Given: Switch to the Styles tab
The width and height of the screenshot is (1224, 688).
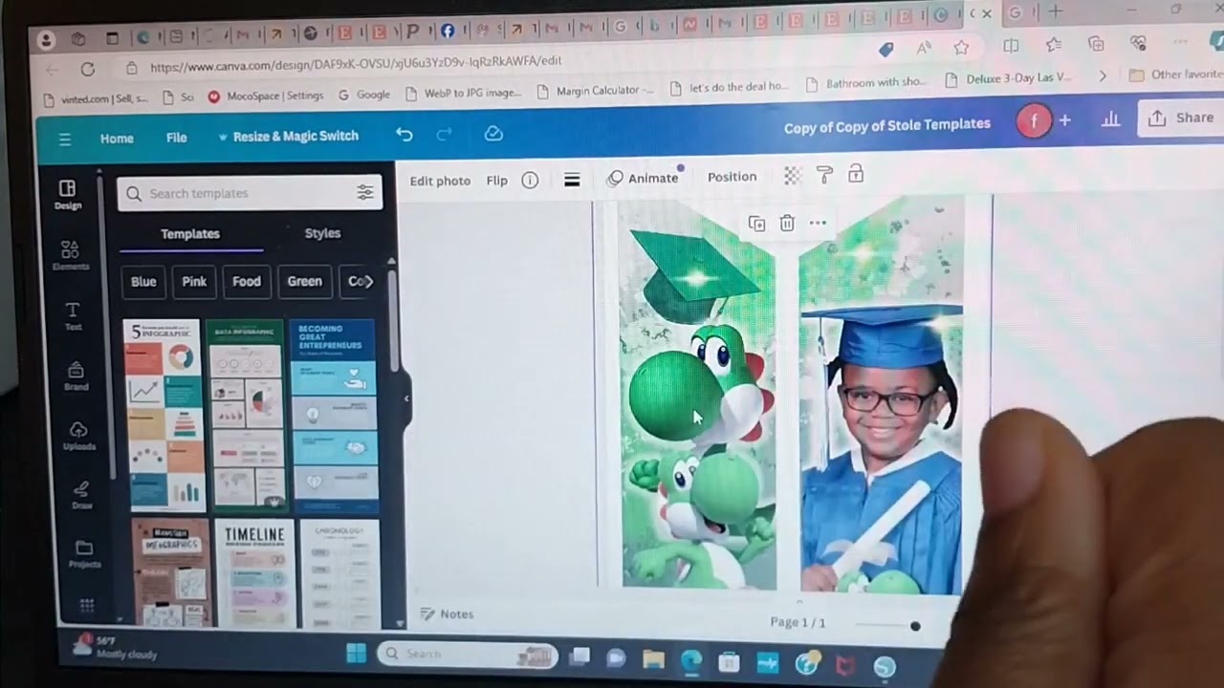Looking at the screenshot, I should coord(322,233).
